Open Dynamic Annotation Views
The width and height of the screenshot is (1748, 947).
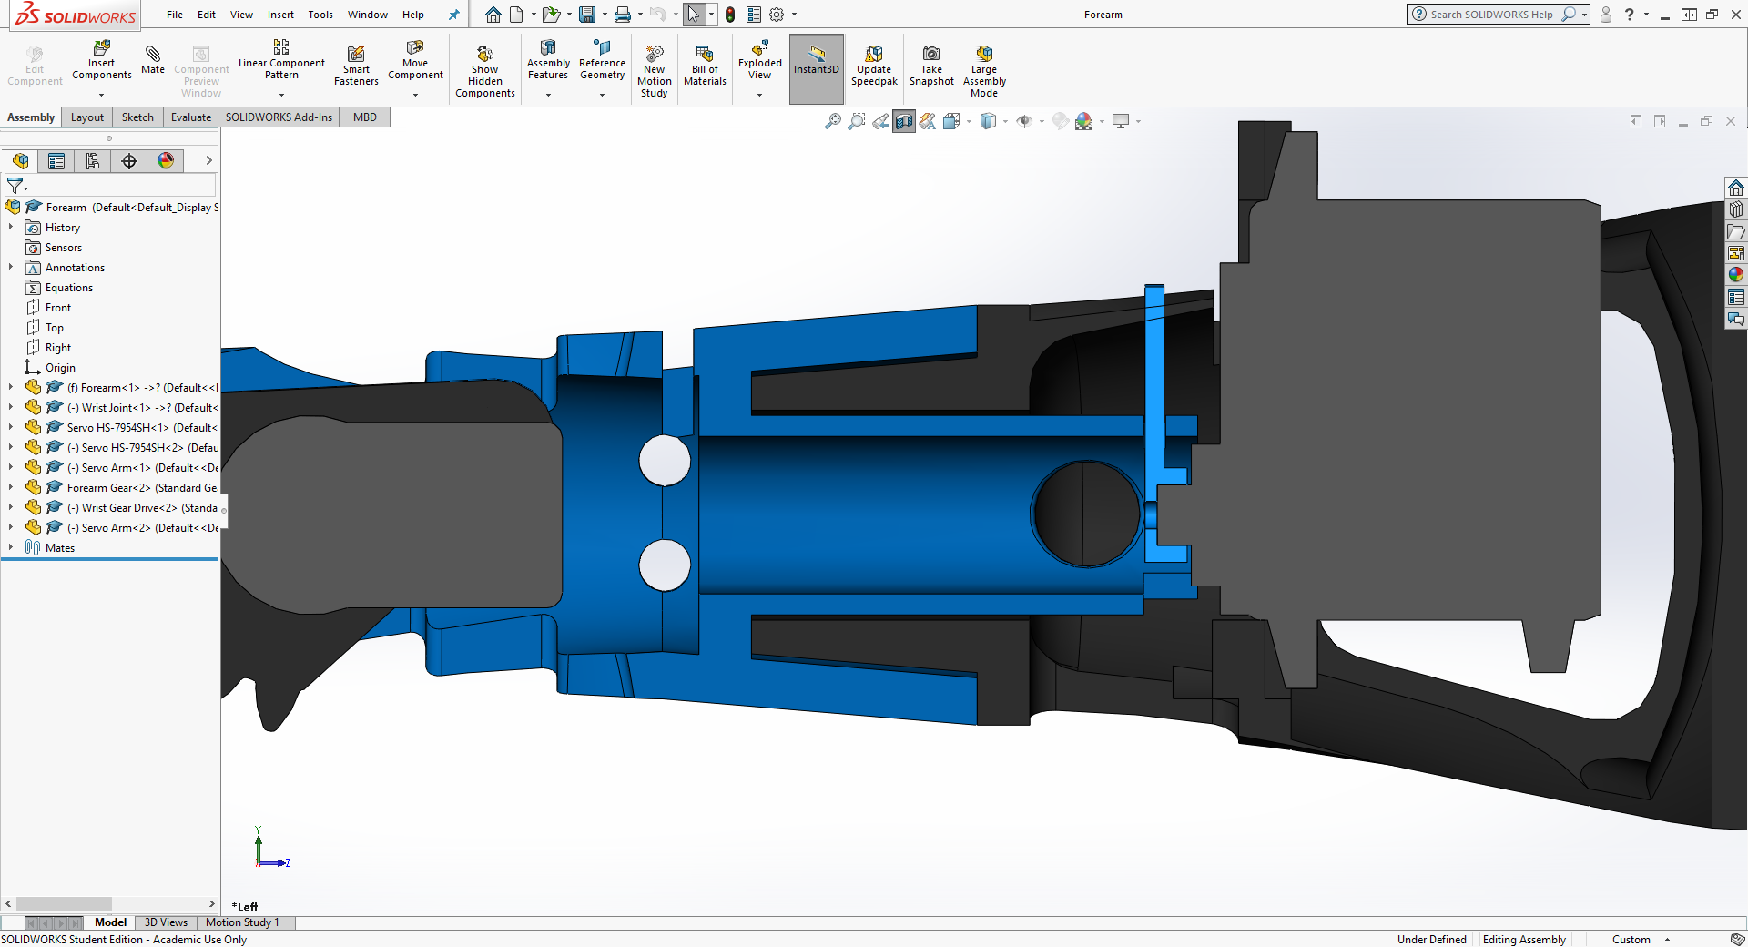click(x=928, y=121)
